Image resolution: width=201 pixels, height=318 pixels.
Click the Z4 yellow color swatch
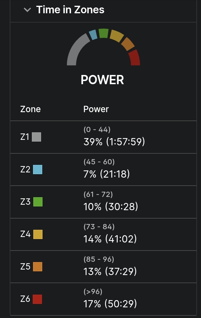coord(38,234)
